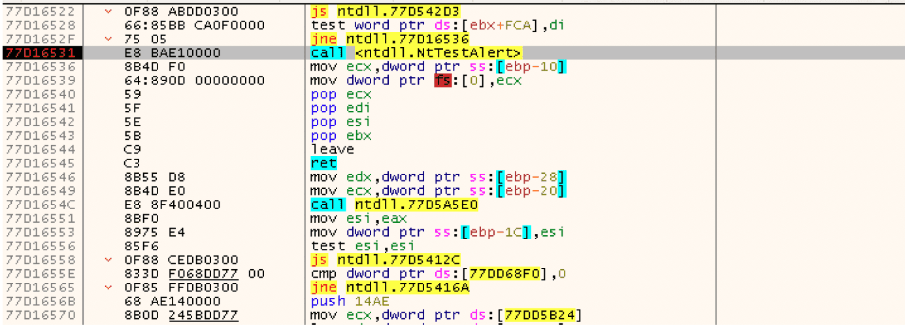
Task: Select the highlighted fs segment operand
Action: click(x=442, y=81)
